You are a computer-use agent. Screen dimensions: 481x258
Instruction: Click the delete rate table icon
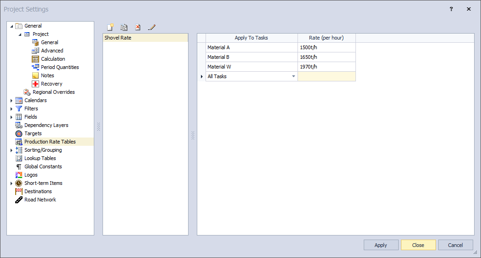137,27
